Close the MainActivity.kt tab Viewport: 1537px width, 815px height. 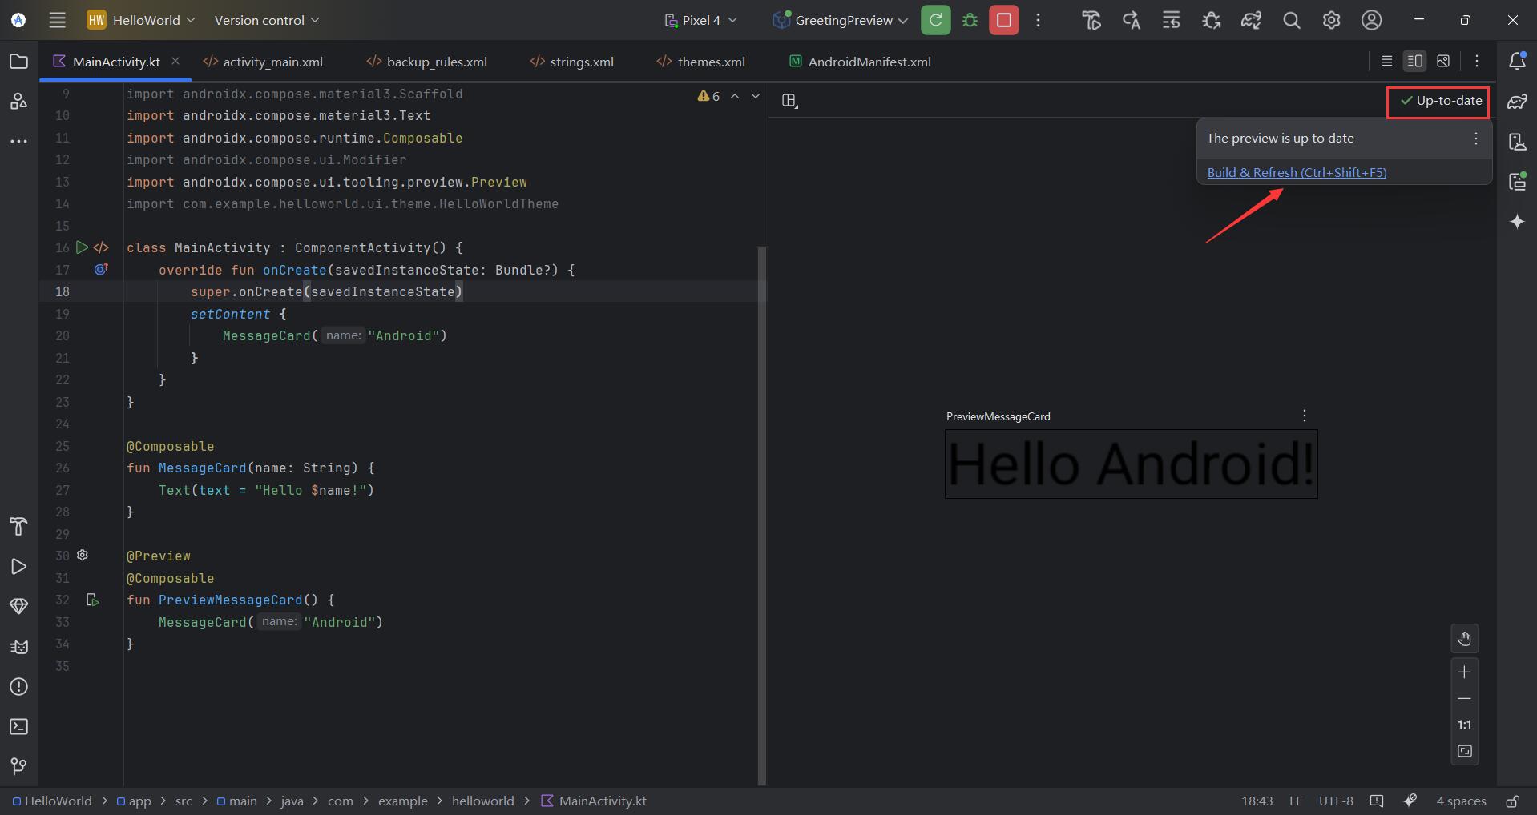coord(175,61)
